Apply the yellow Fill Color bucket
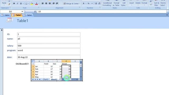This screenshot has width=169, height=95. click(32, 3)
